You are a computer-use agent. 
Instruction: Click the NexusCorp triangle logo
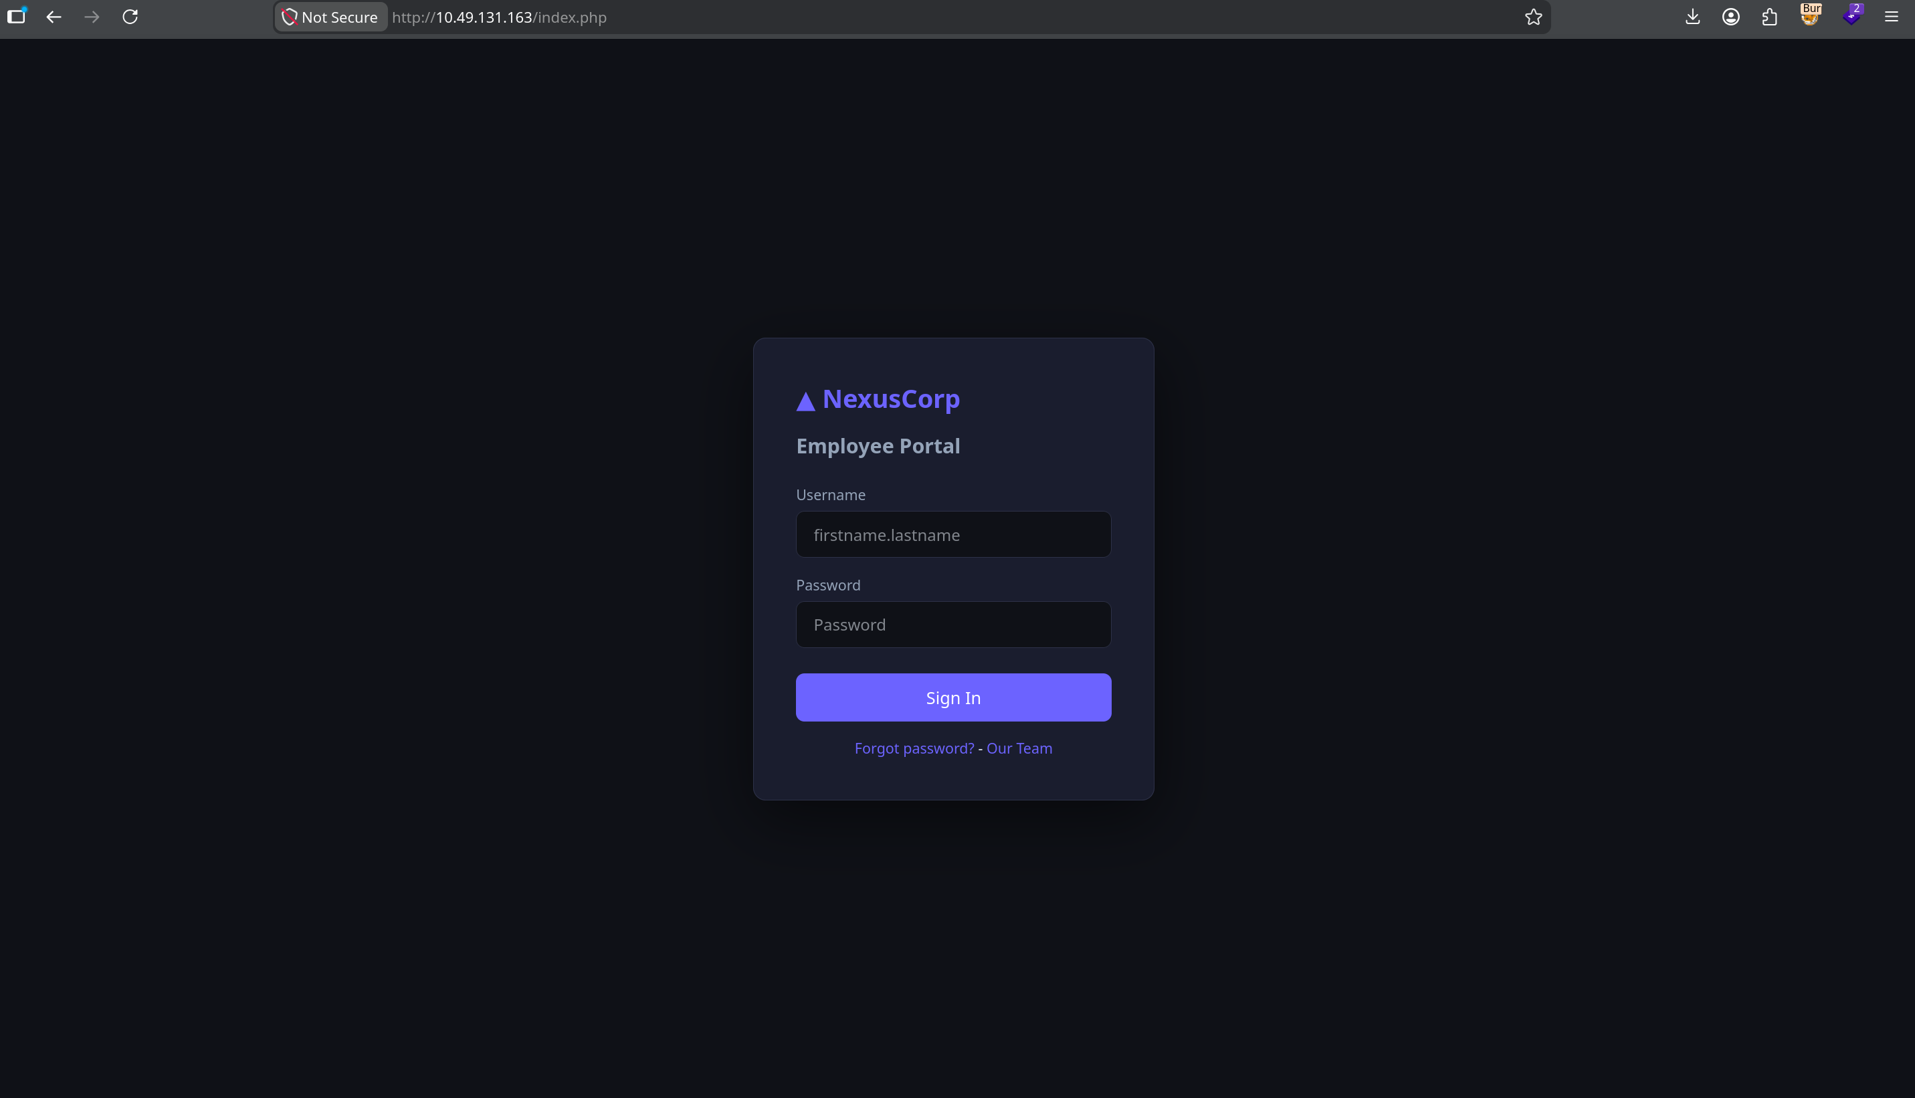805,401
